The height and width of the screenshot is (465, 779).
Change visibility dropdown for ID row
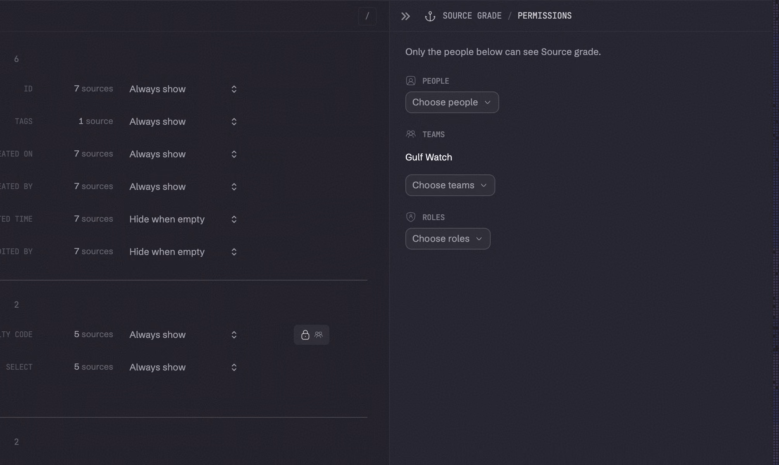183,89
